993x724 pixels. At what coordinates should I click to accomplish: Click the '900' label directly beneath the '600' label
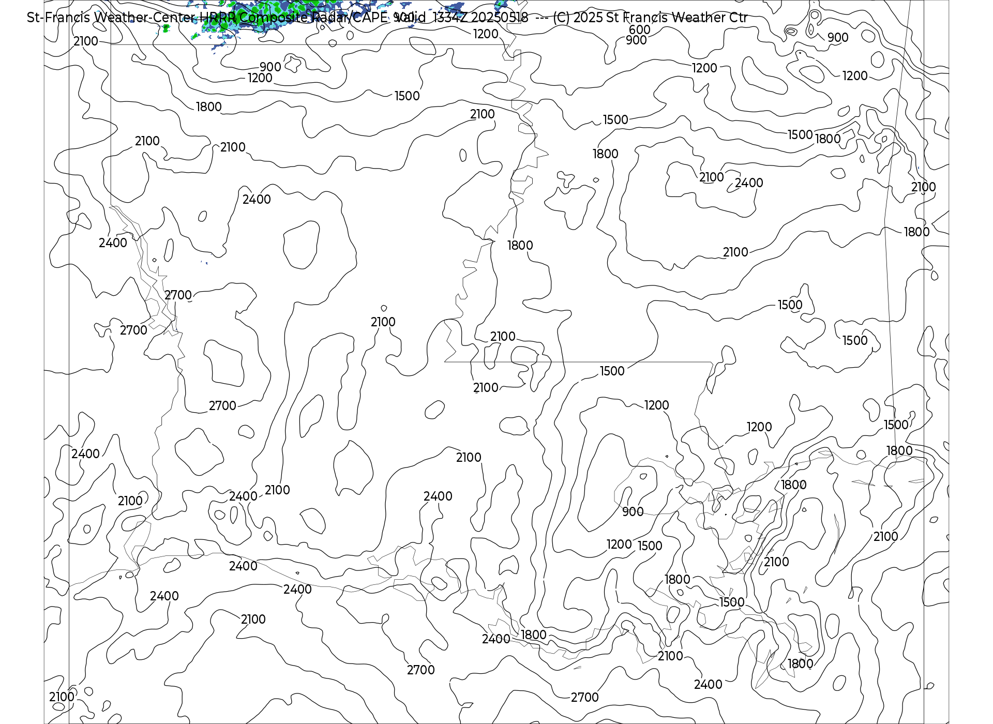click(x=636, y=40)
